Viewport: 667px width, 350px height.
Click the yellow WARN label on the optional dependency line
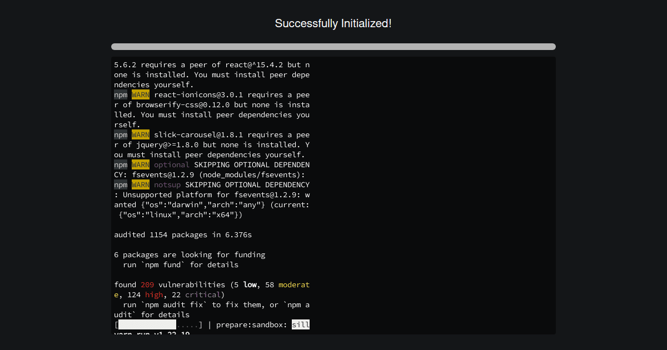(x=140, y=164)
